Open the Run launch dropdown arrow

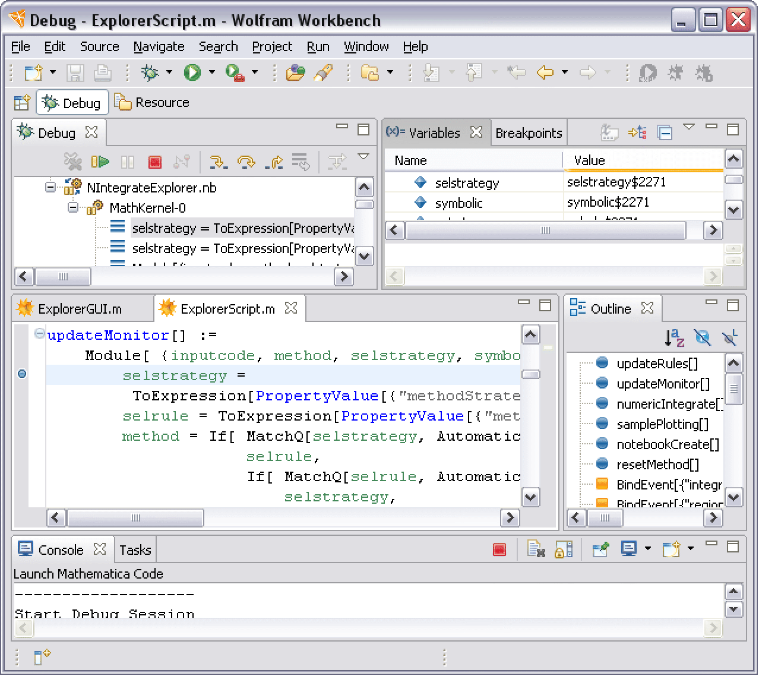click(212, 72)
